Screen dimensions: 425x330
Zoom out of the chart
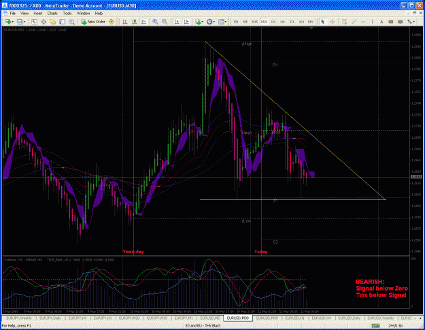tap(165, 22)
